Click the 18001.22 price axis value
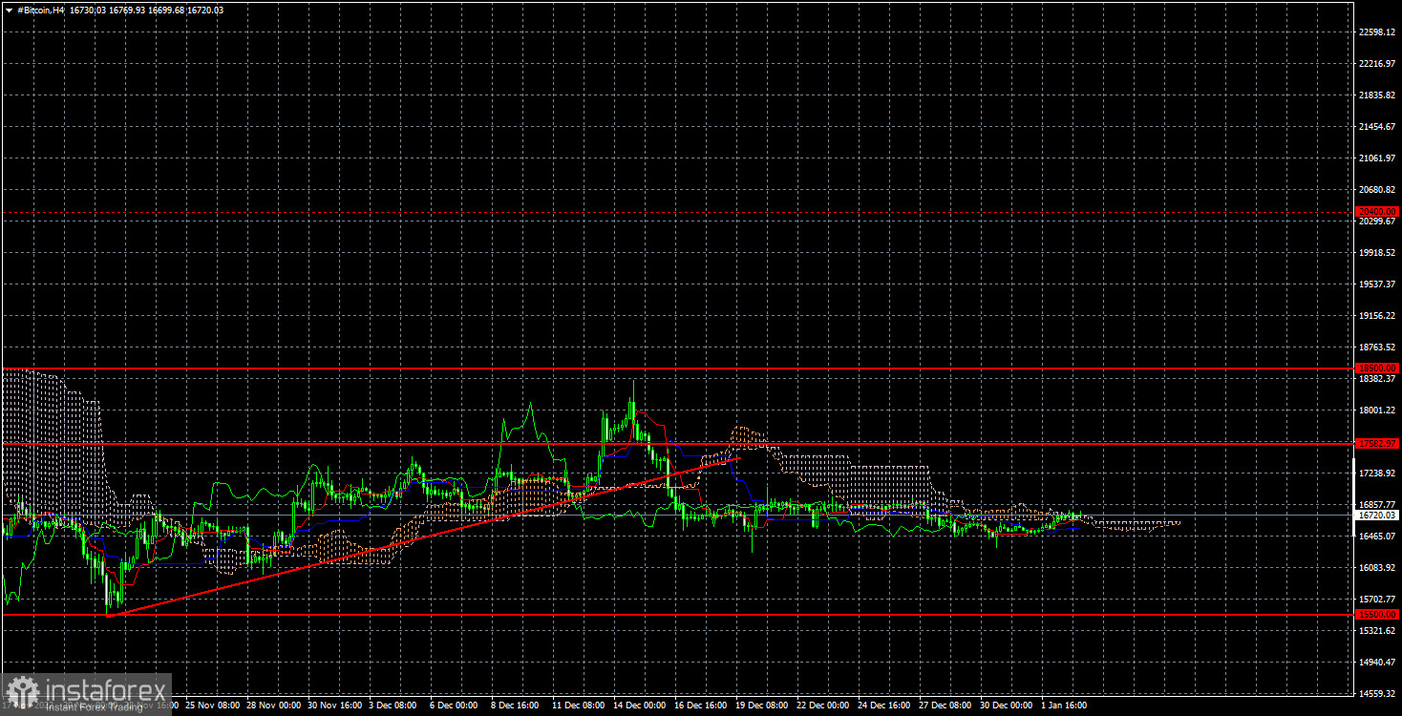The width and height of the screenshot is (1402, 716). tap(1377, 411)
